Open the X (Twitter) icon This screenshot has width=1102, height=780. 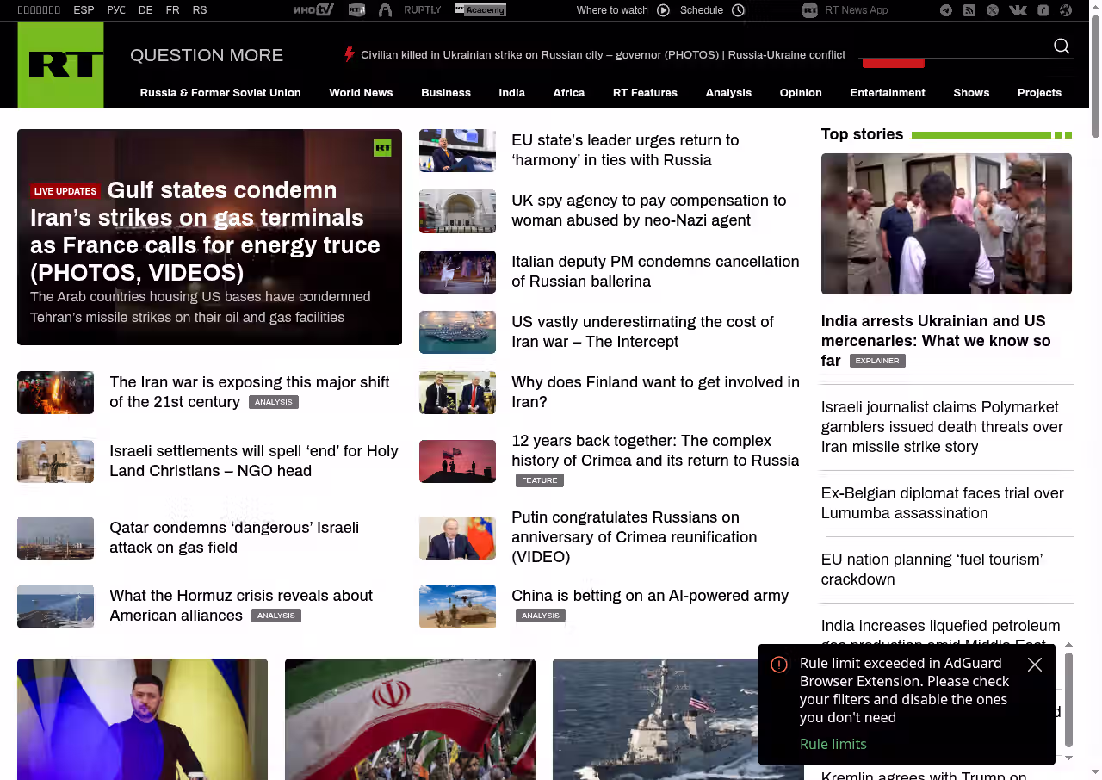[993, 10]
